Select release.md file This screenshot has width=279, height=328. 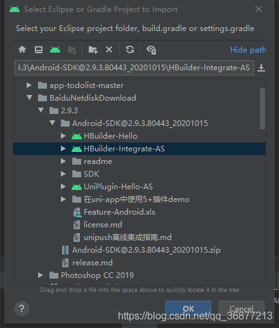(x=93, y=263)
